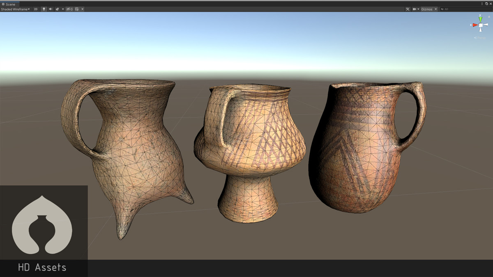This screenshot has width=493, height=277.
Task: Select the editor tools wrench icon
Action: (407, 9)
